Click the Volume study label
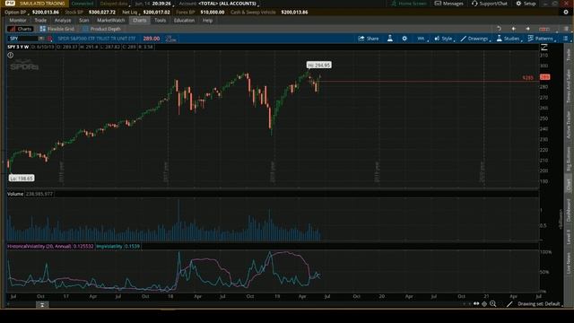The width and height of the screenshot is (574, 323). (15, 194)
